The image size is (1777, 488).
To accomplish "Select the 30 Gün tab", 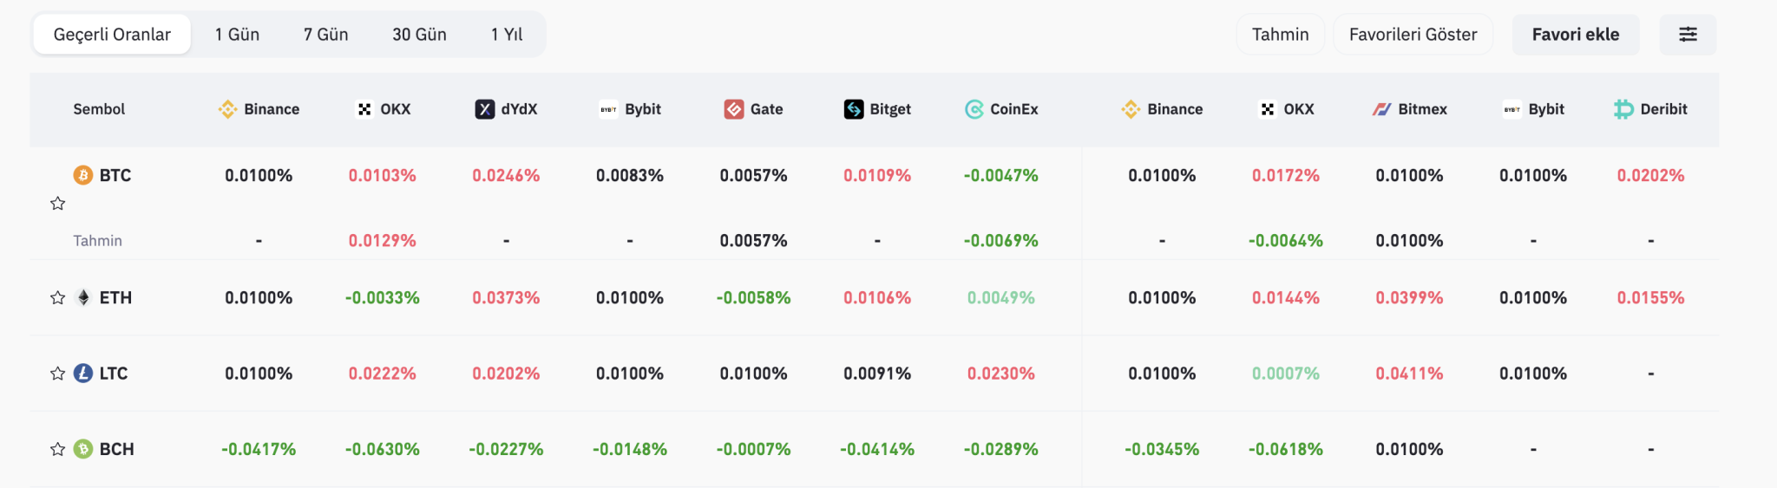I will pyautogui.click(x=419, y=35).
